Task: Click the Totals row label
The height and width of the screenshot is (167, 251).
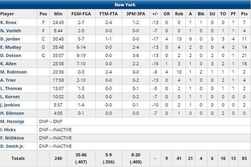Action: pos(17,158)
